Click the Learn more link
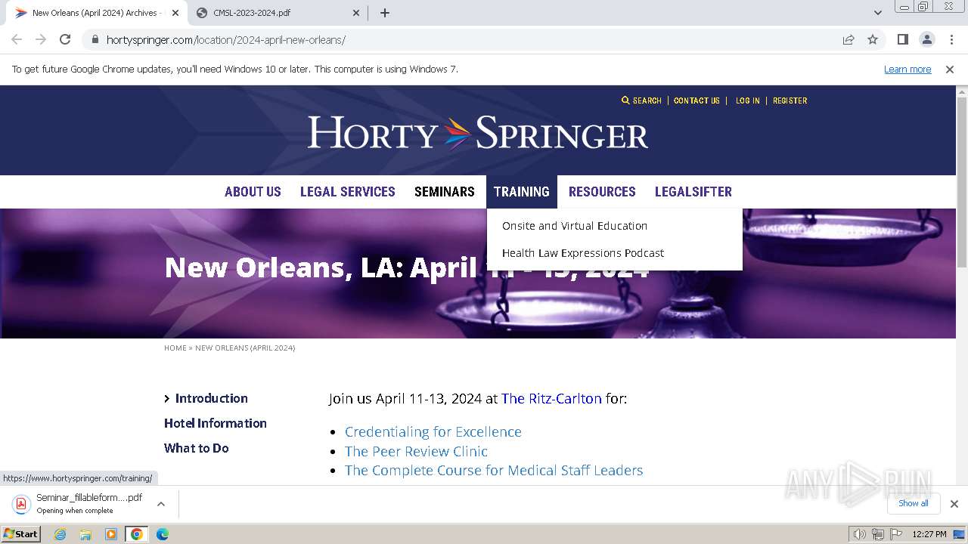Image resolution: width=968 pixels, height=544 pixels. pos(907,69)
